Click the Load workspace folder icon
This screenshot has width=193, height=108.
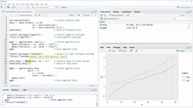click(101, 15)
